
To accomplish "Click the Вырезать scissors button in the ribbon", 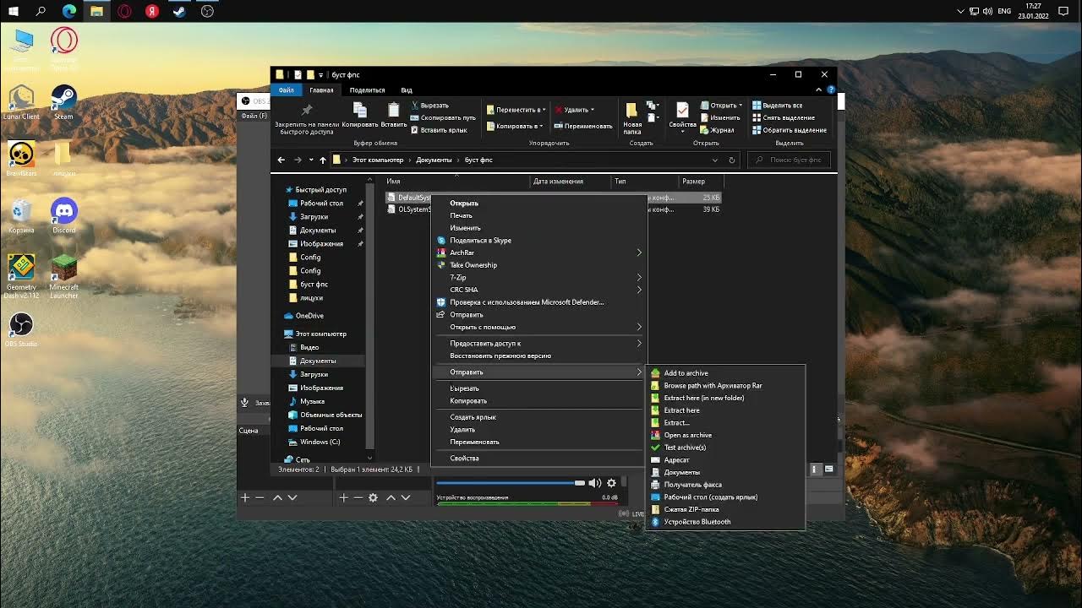I will click(x=429, y=106).
